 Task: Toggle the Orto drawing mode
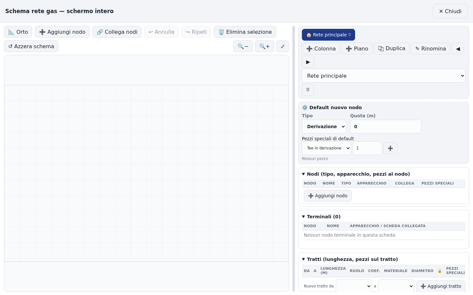point(18,32)
